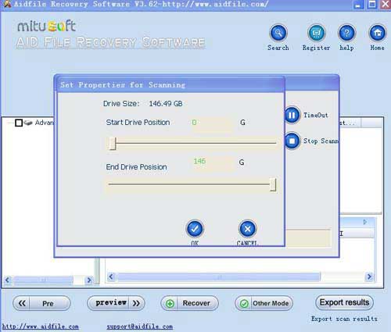Screen dimensions: 391x332
Task: Click the preview button
Action: point(116,303)
